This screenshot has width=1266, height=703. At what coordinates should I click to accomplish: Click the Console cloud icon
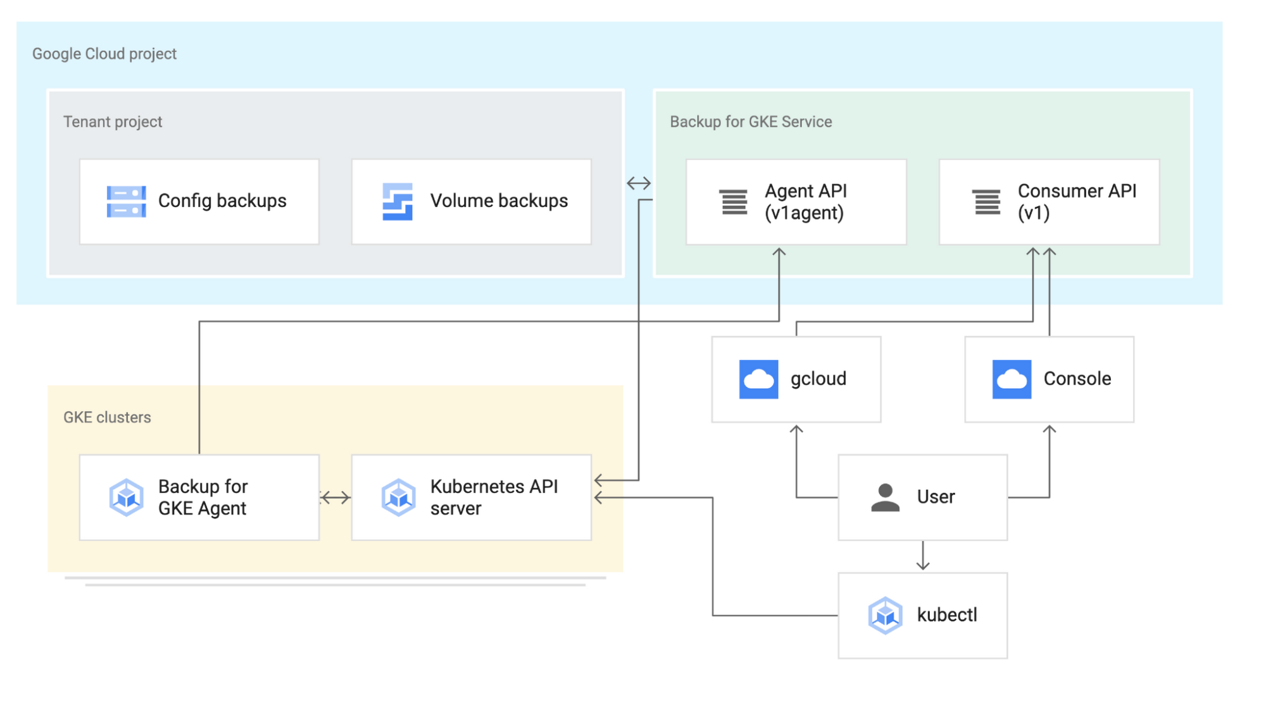pos(1012,379)
